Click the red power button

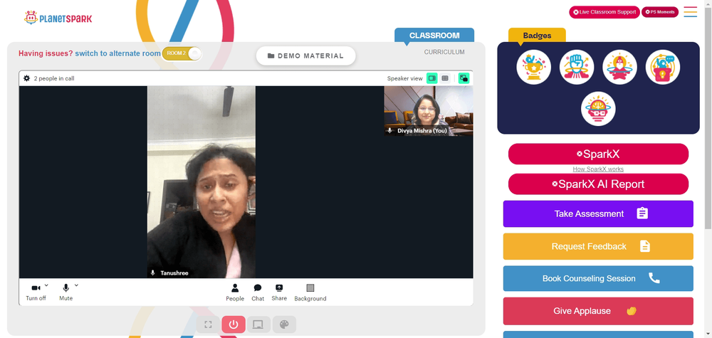pos(234,324)
